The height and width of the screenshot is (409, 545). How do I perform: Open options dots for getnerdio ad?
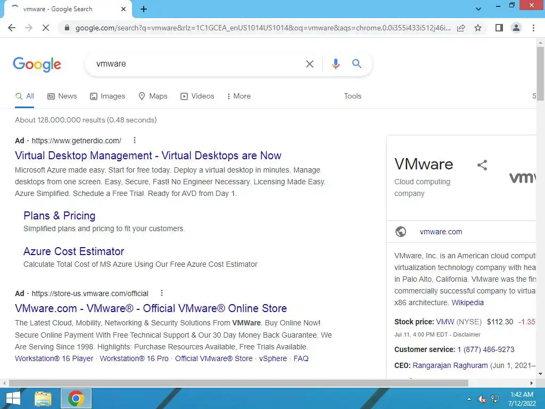pyautogui.click(x=135, y=140)
